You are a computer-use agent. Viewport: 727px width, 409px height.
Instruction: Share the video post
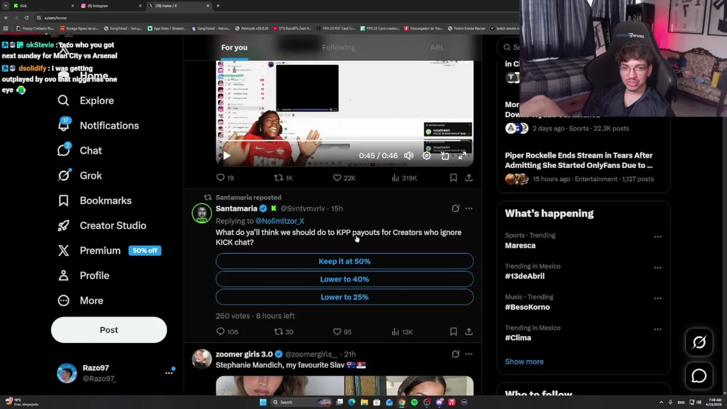point(469,178)
